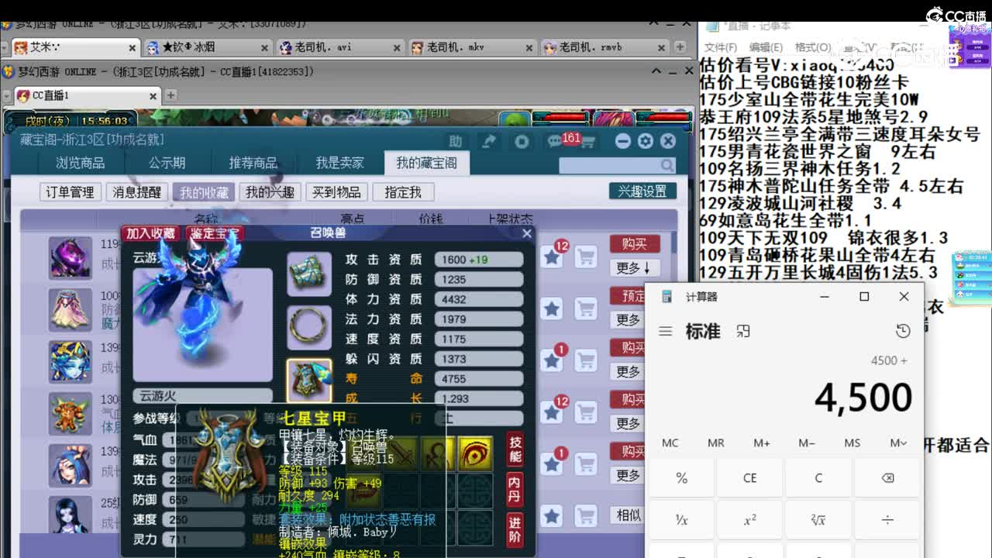The height and width of the screenshot is (558, 992).
Task: Select 我的藏宝阁 tab
Action: coord(427,163)
